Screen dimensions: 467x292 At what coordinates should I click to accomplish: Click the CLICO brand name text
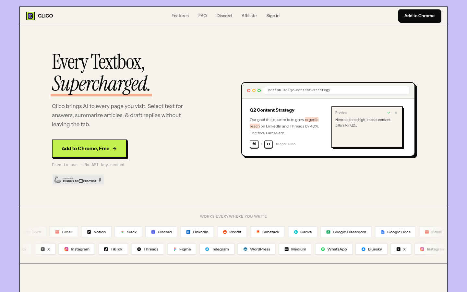[x=45, y=16]
